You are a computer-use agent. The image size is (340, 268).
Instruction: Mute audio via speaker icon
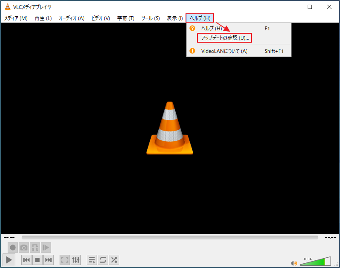coord(294,263)
